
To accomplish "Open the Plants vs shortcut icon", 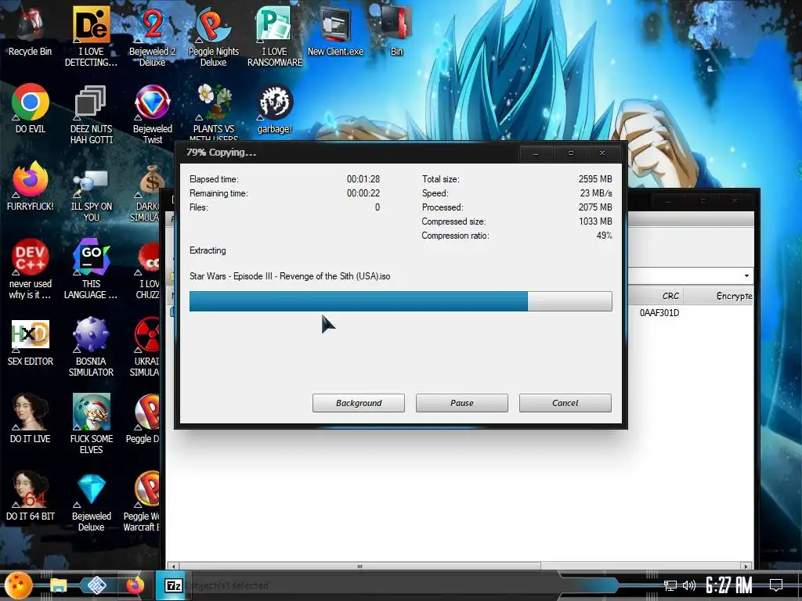I will coord(214,111).
